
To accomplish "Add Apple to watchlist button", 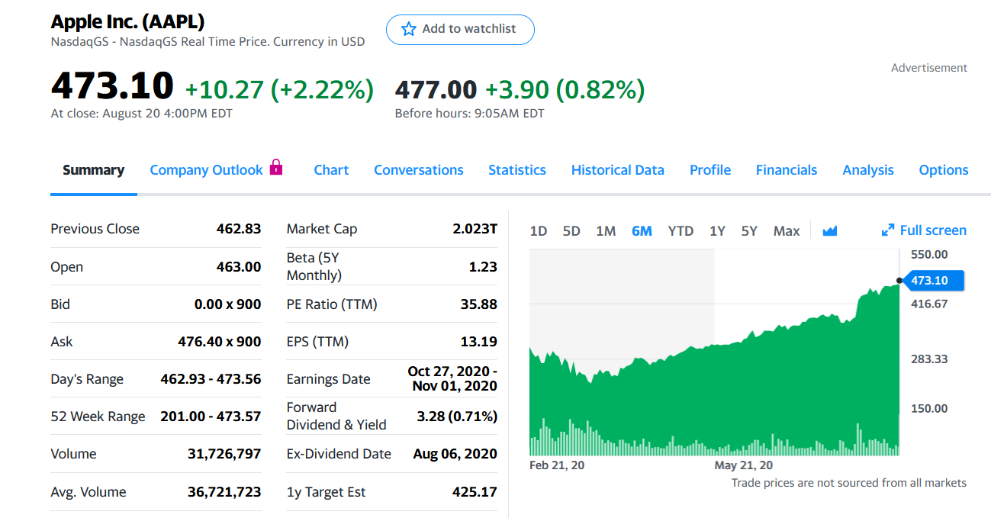I will [460, 29].
